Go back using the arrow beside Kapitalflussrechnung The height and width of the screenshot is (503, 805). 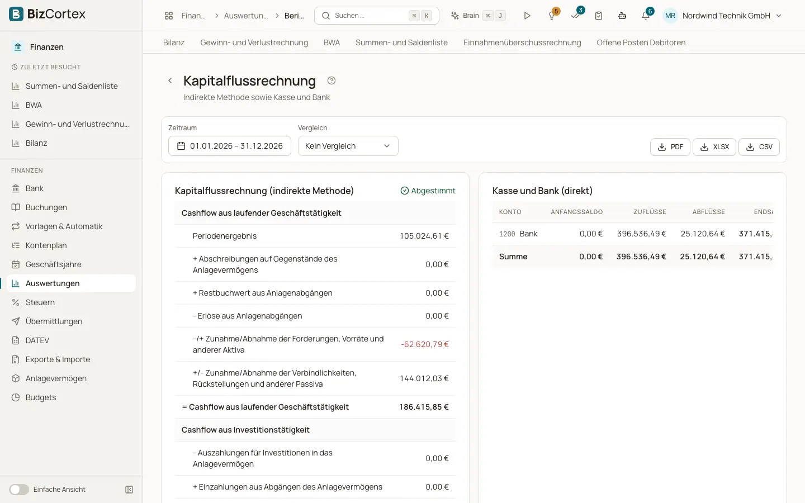click(x=170, y=80)
